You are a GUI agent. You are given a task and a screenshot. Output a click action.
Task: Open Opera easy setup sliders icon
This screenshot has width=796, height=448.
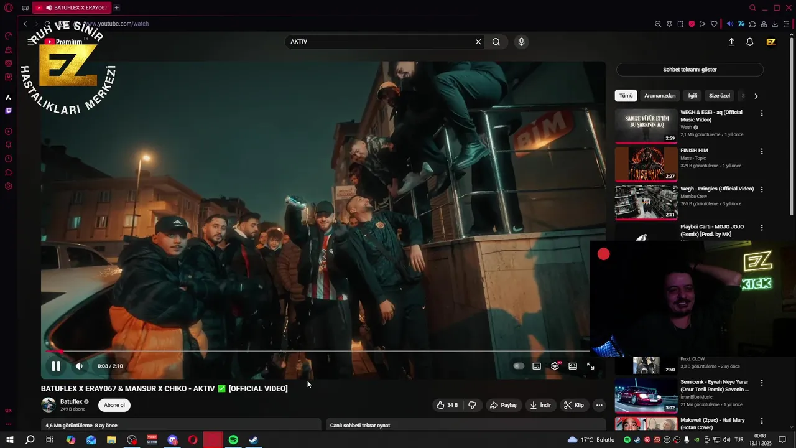[x=786, y=24]
